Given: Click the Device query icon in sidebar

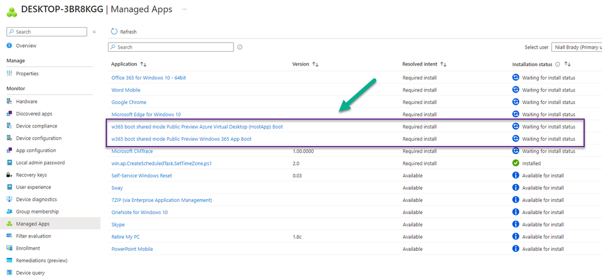Looking at the screenshot, I should click(x=10, y=273).
